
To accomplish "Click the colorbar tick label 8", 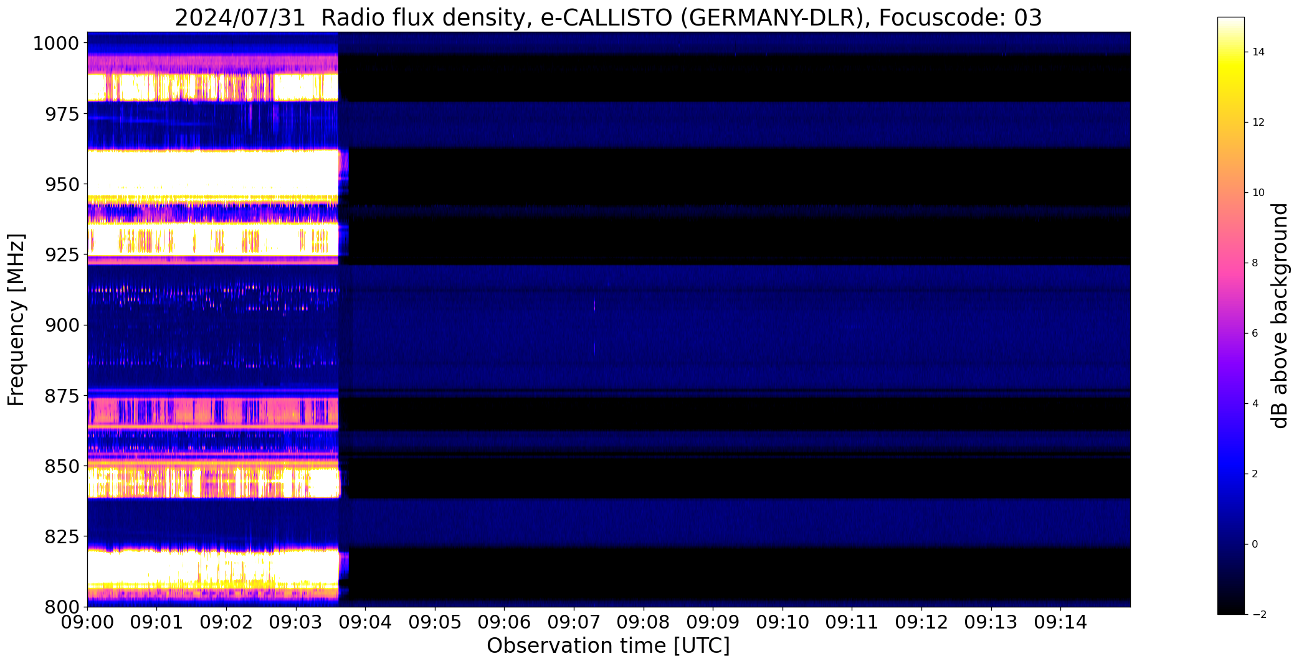I will [x=1255, y=263].
